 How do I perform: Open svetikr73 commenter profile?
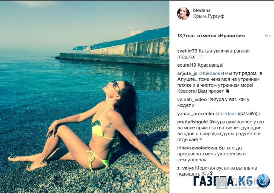187,51
